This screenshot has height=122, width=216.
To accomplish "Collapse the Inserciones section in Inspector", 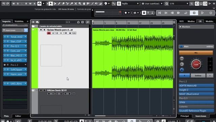I will click(x=4, y=30).
